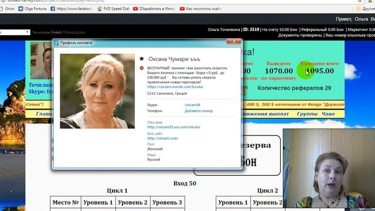Click the 'Место №' column header
Image resolution: width=375 pixels, height=211 pixels.
66,202
